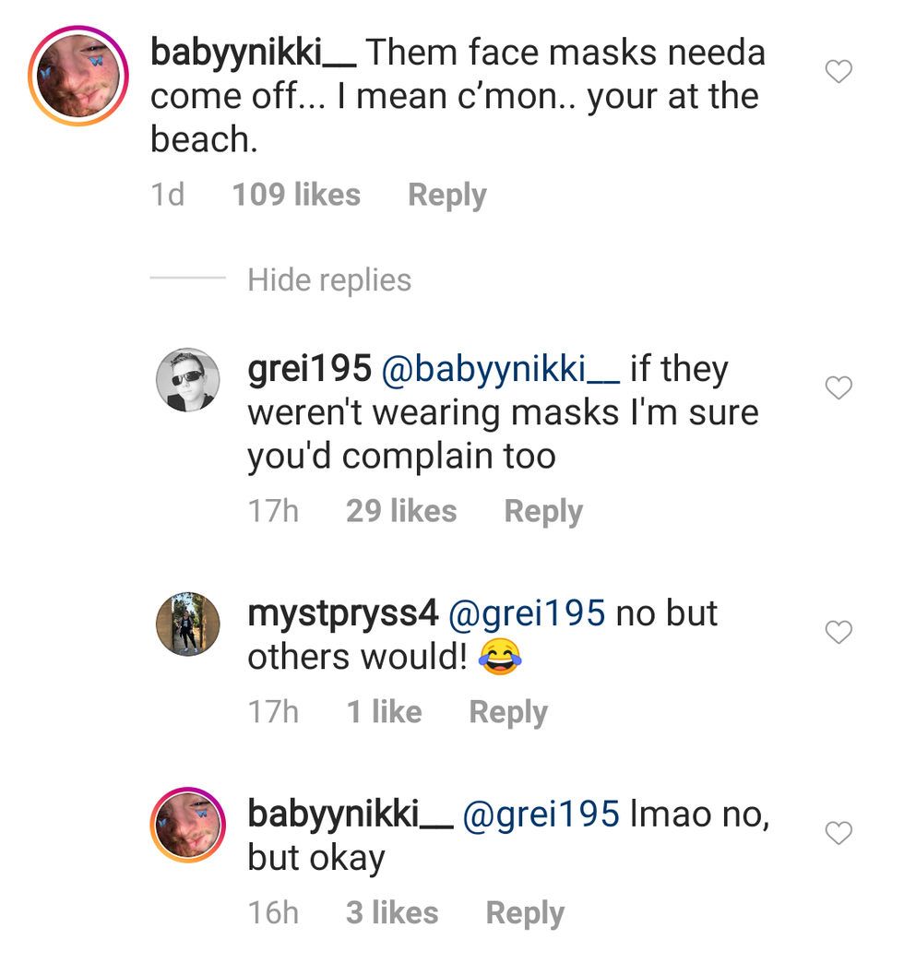Image resolution: width=904 pixels, height=963 pixels.
Task: Like grei195's reply about masks
Action: point(838,388)
